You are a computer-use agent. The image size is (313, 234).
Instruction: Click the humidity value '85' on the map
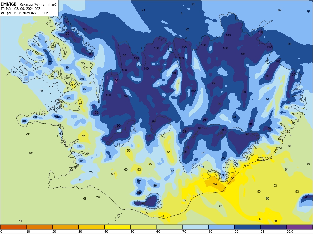(172, 171)
